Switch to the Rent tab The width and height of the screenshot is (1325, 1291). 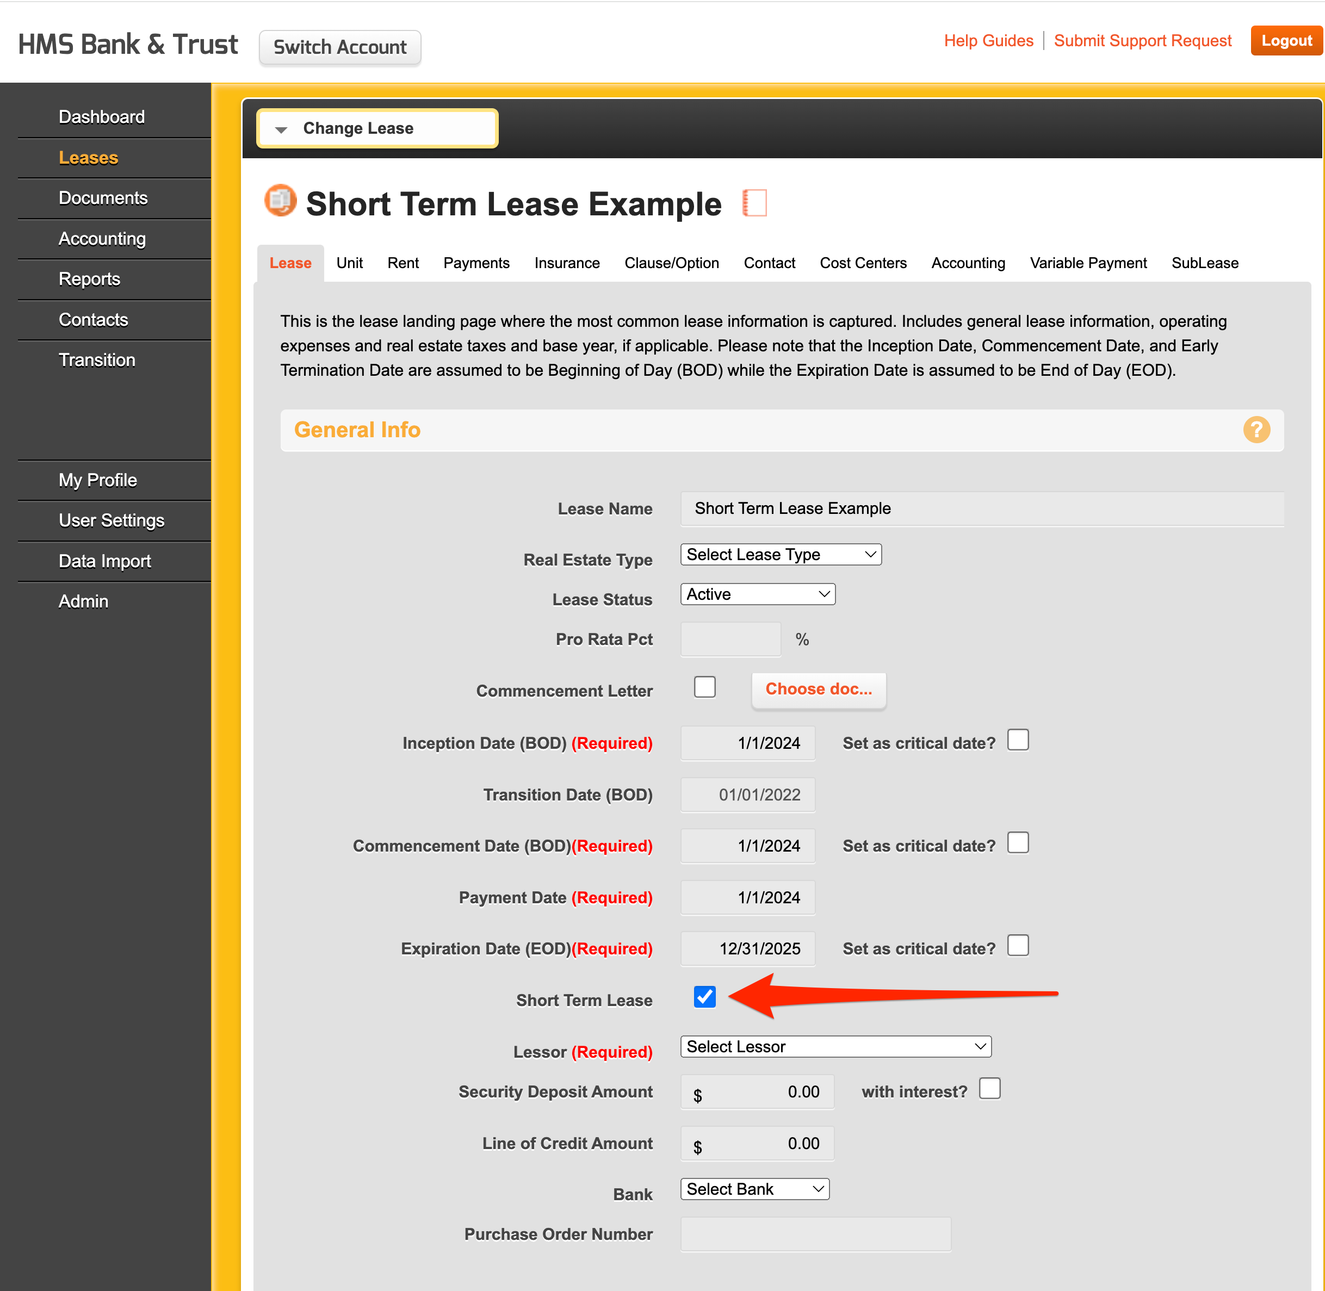[403, 263]
